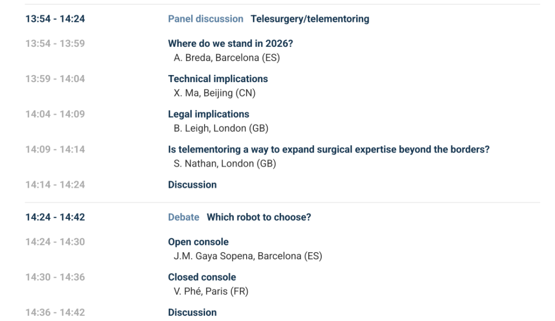555x321 pixels.
Task: Click the 'Panel discussion' session type label
Action: 206,19
